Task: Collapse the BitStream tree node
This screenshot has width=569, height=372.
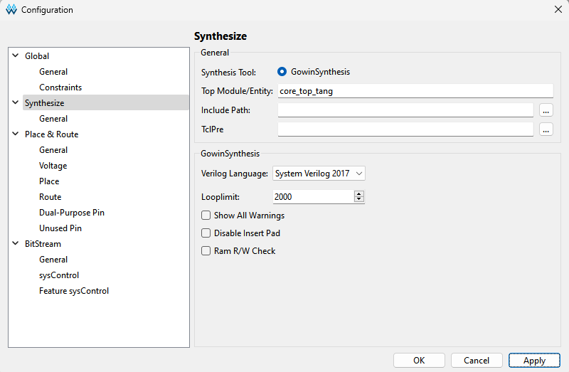Action: click(x=15, y=244)
